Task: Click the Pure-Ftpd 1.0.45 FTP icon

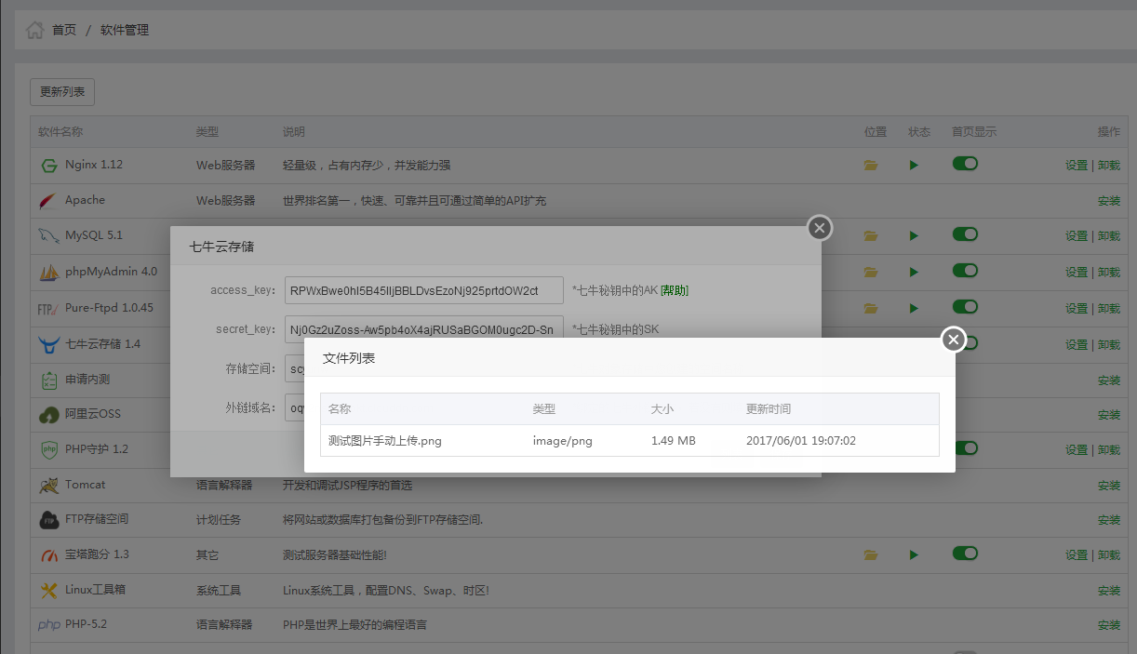Action: [48, 309]
